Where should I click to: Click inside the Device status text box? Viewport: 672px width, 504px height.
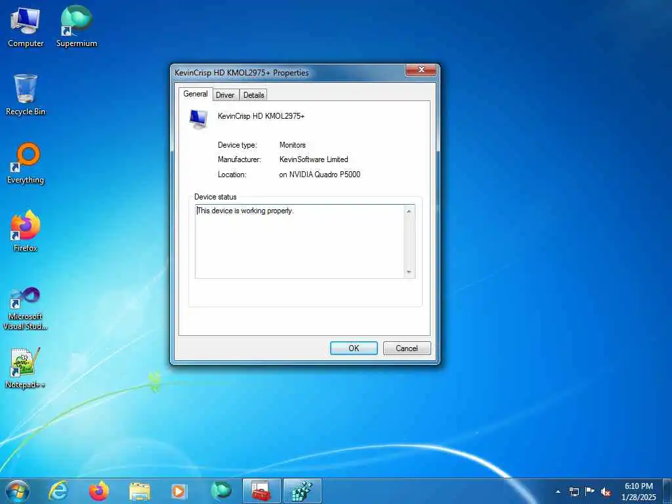tap(299, 241)
